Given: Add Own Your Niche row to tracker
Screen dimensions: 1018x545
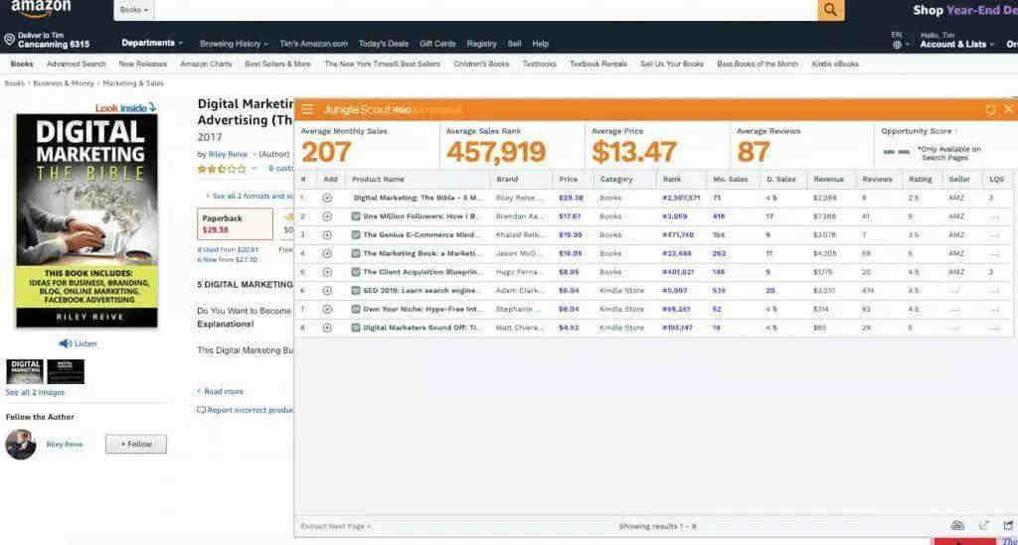Looking at the screenshot, I should point(327,309).
